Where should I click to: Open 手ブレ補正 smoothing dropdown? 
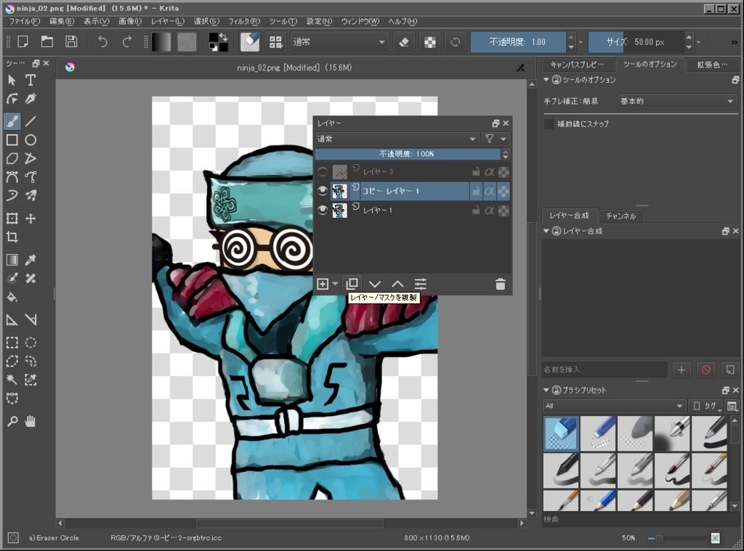677,101
